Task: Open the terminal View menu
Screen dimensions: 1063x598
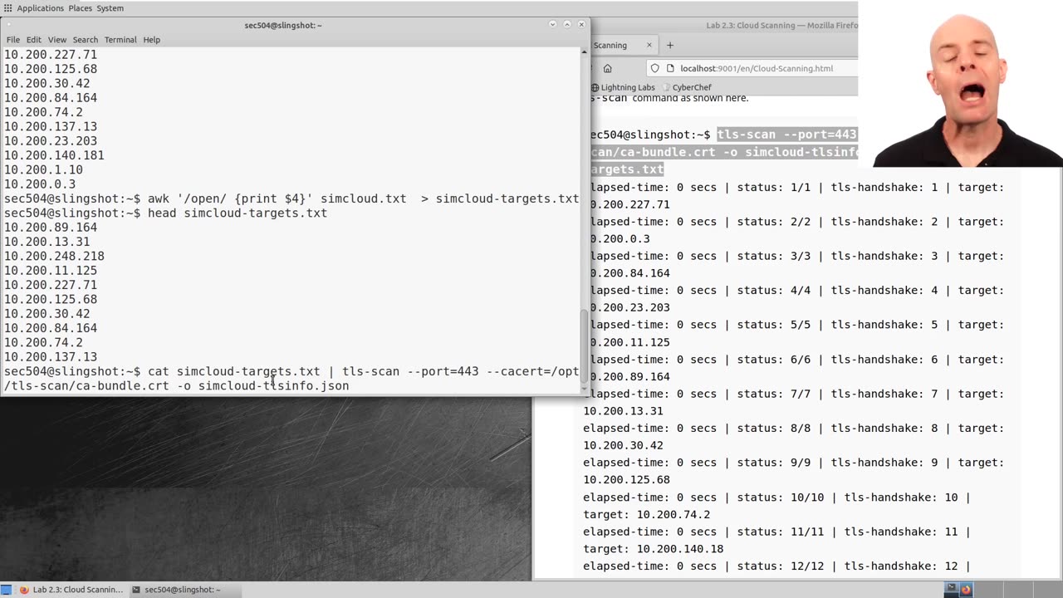Action: (57, 40)
